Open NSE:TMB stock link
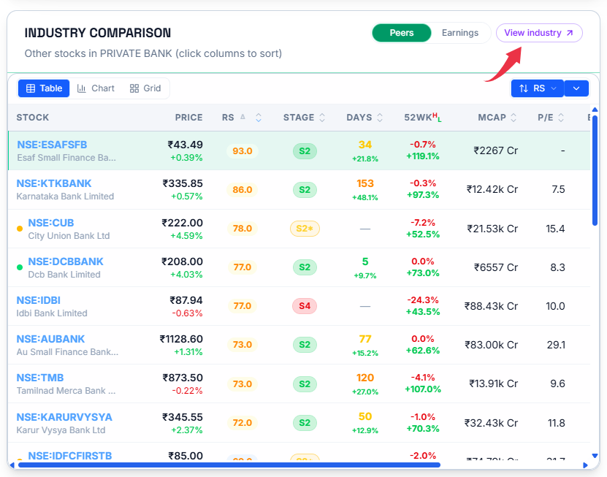The image size is (607, 477). tap(40, 378)
